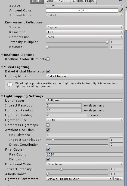Screen dimensions: 127x186
Task: Click the Ambient Color HDR swatch
Action: click(x=82, y=10)
